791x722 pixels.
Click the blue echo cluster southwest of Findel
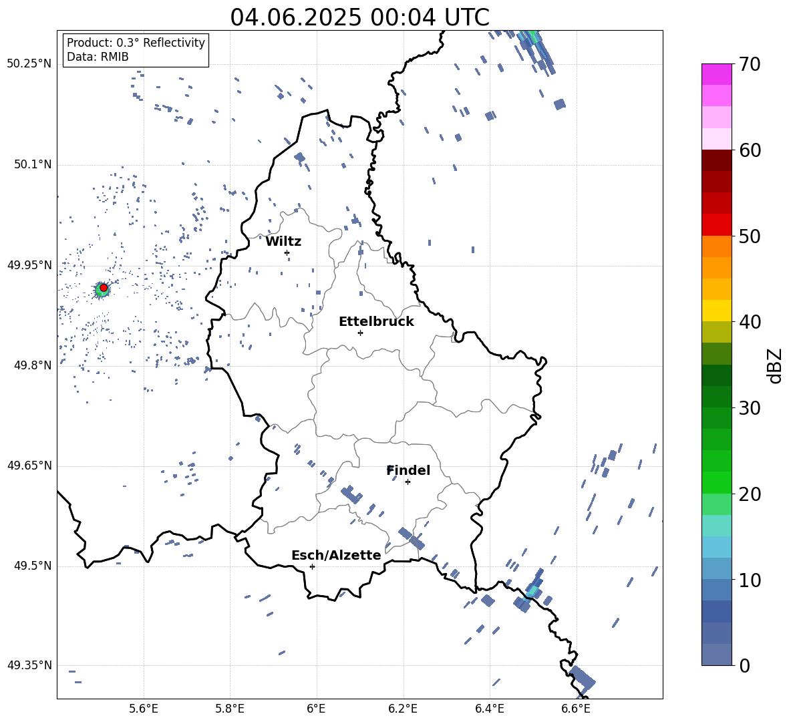tap(351, 495)
